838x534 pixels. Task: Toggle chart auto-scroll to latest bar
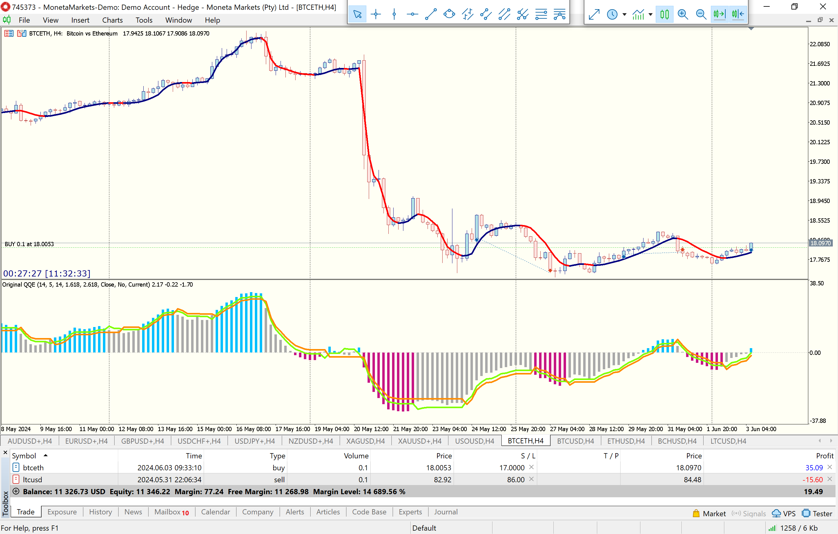(x=719, y=14)
